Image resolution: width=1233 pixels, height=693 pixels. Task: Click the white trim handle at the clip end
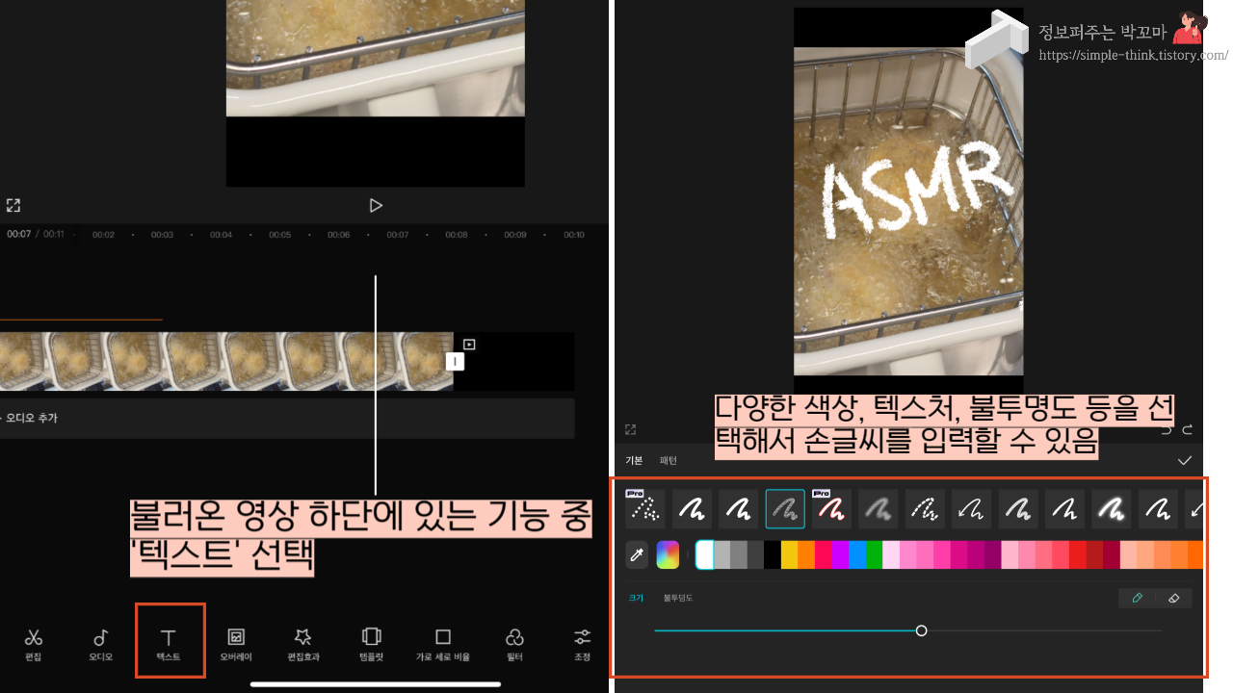coord(455,361)
